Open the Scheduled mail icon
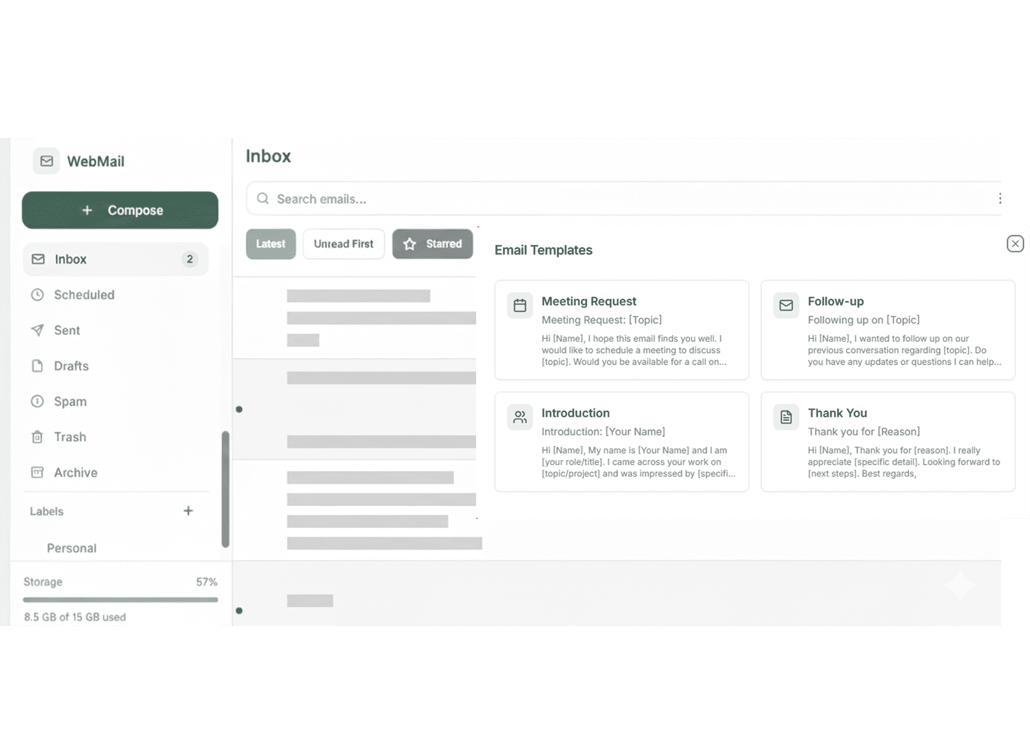 point(38,295)
